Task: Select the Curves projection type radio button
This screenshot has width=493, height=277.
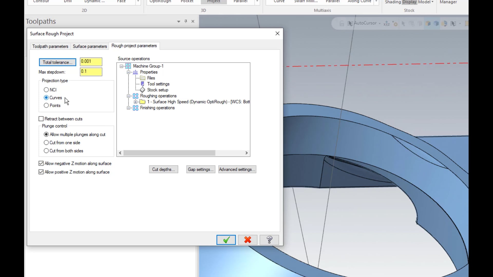Action: pyautogui.click(x=46, y=98)
